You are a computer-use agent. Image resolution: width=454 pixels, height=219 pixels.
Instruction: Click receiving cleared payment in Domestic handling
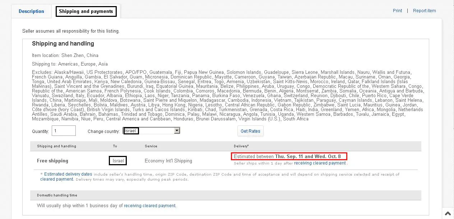(x=150, y=206)
